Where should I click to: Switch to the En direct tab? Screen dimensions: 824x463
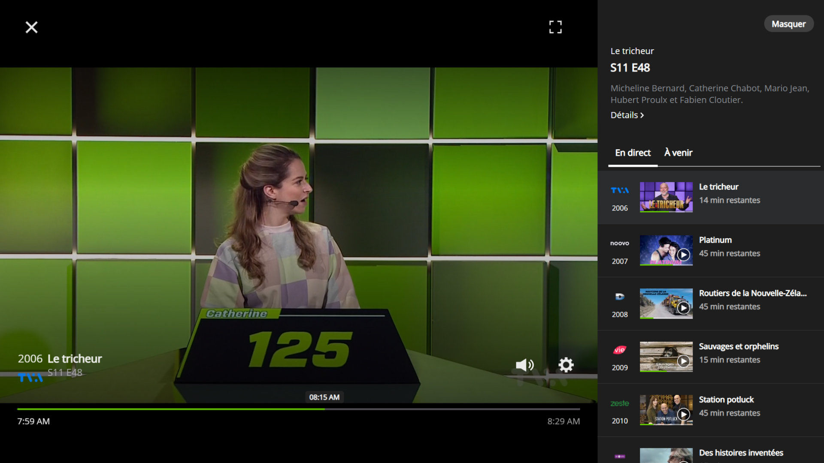point(633,153)
